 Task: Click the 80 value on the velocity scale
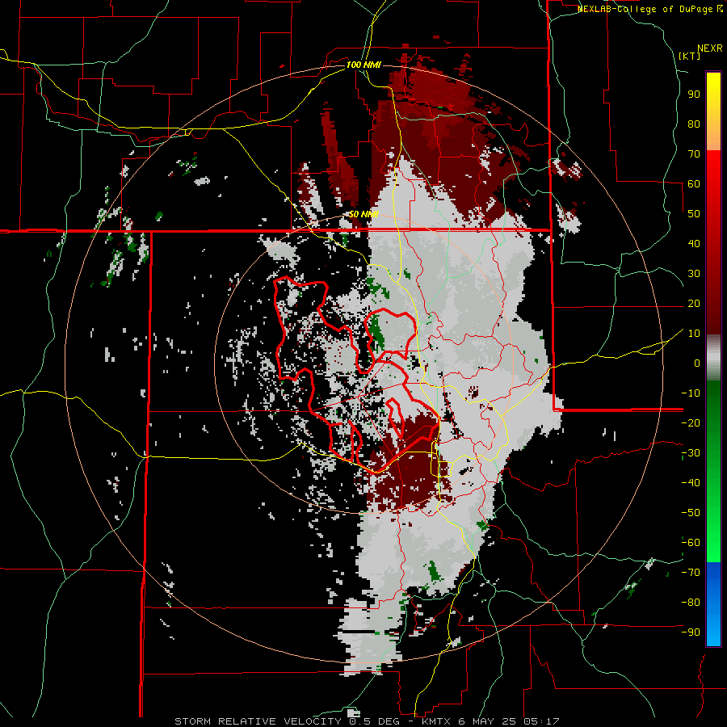694,124
